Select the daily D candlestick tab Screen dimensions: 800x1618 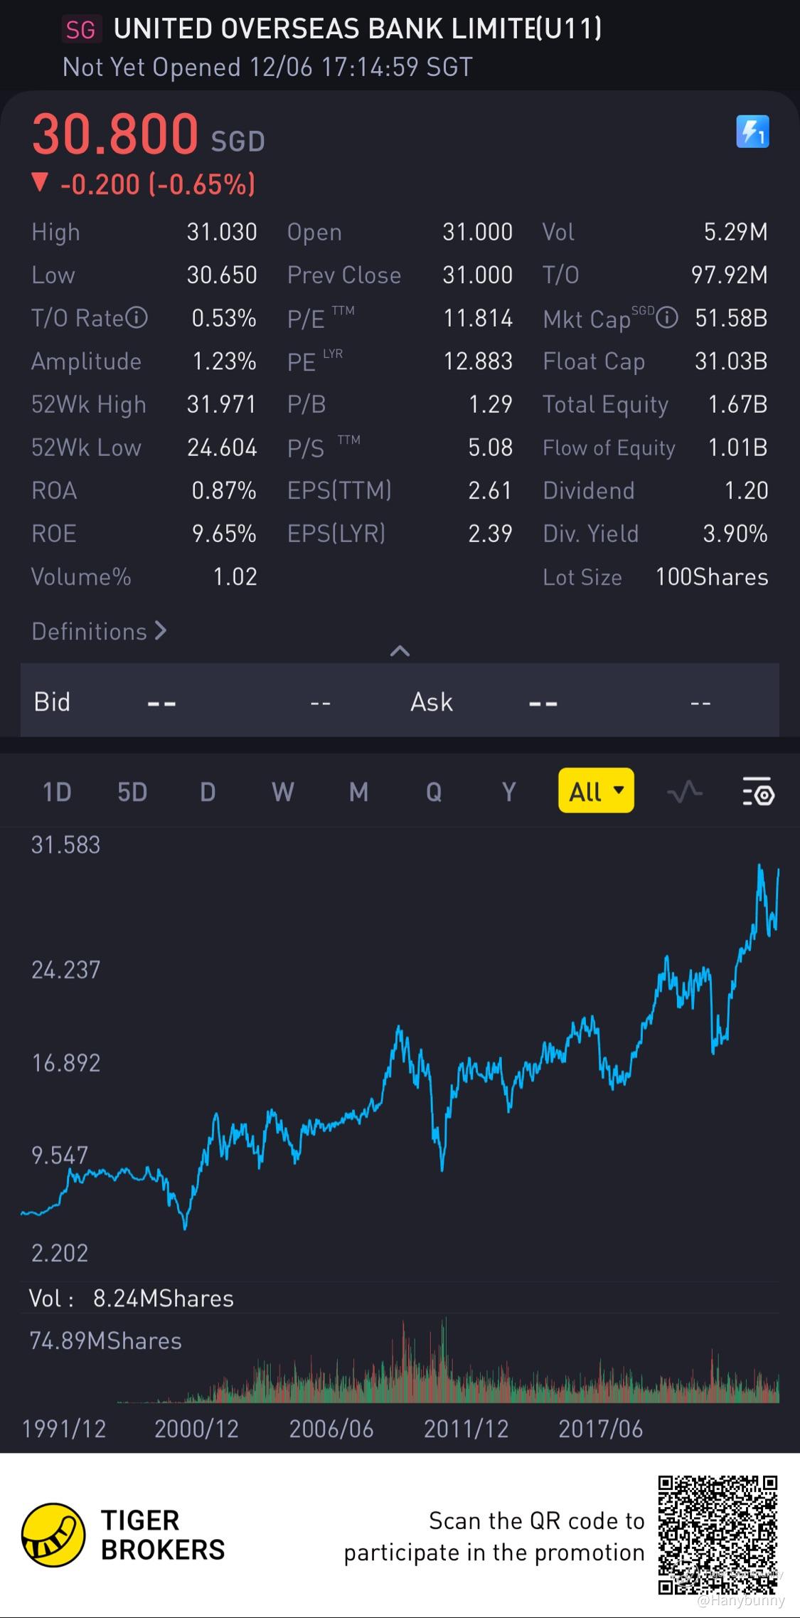coord(208,792)
